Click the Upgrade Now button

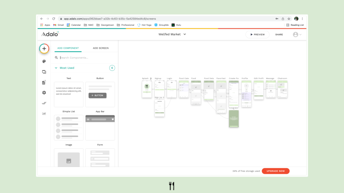coord(276,171)
